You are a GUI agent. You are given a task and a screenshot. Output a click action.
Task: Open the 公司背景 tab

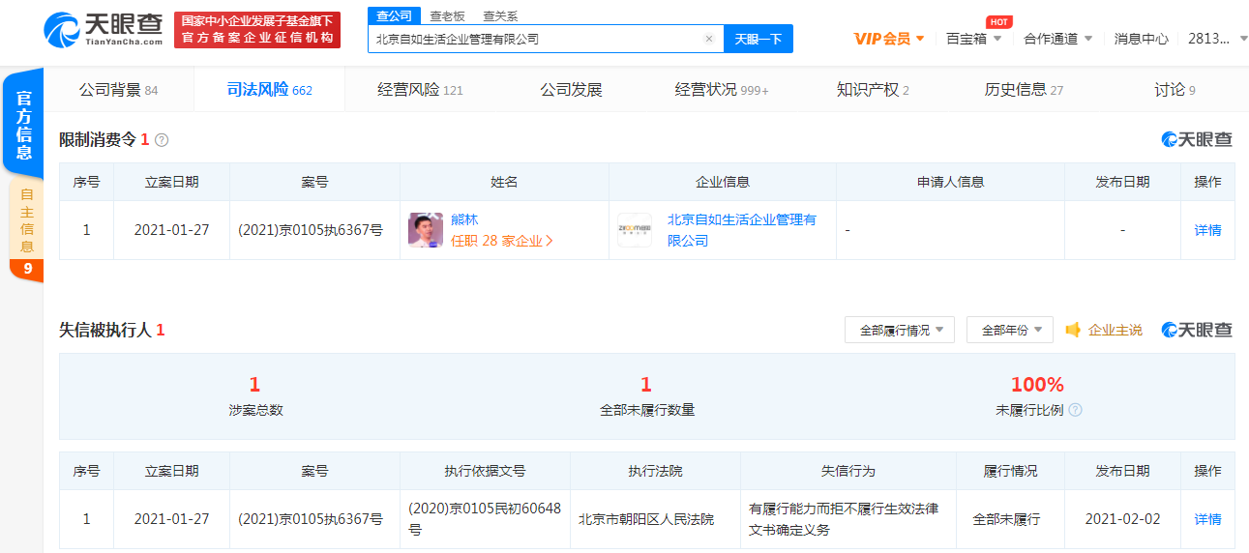118,90
